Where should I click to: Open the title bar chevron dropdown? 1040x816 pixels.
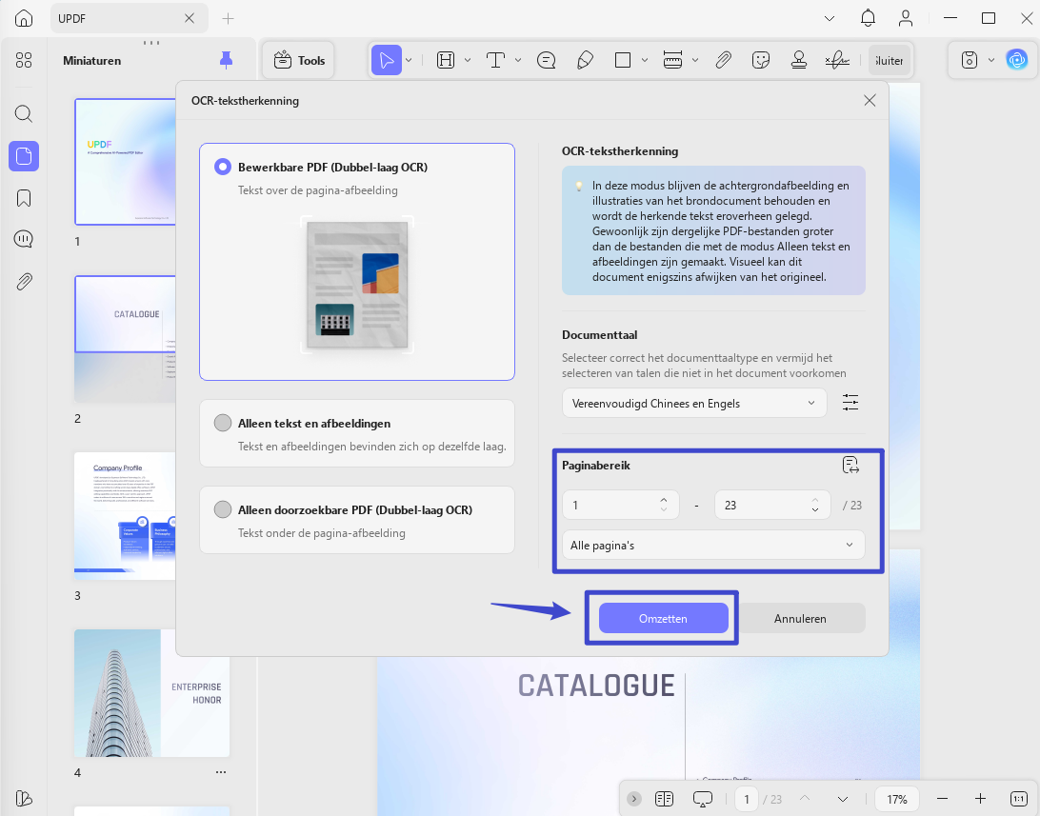coord(830,18)
